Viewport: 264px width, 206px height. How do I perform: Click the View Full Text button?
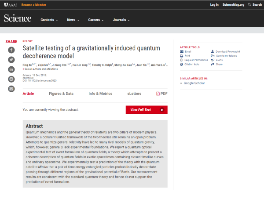147,110
